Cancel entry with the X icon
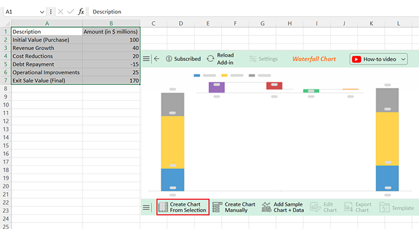 point(61,12)
